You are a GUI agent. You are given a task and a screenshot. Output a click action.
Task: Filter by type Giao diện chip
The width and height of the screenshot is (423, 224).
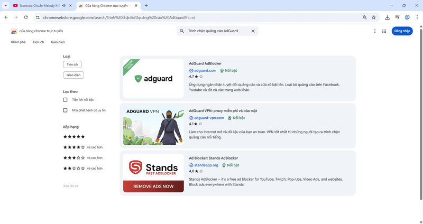pos(73,75)
